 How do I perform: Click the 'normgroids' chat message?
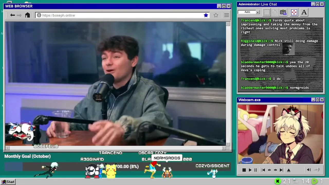[x=299, y=88]
